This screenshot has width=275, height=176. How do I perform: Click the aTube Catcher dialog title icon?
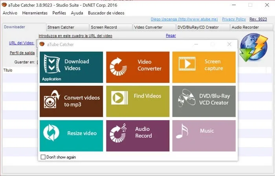point(42,44)
